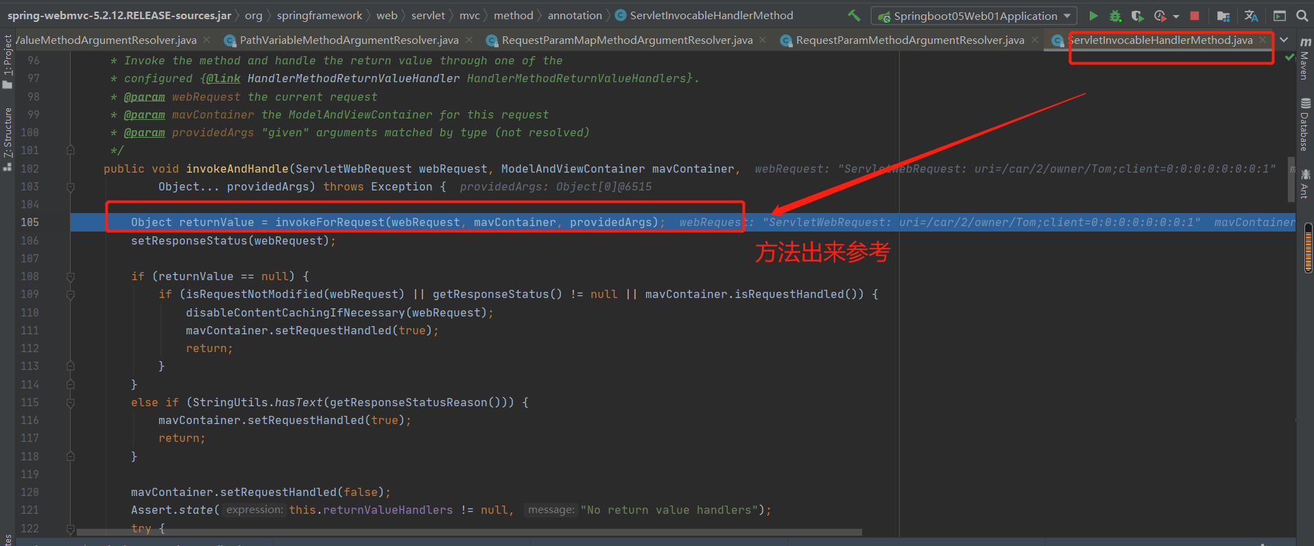Collapse the isRequestNotModified block fold at line 109
1314x546 pixels.
(71, 295)
